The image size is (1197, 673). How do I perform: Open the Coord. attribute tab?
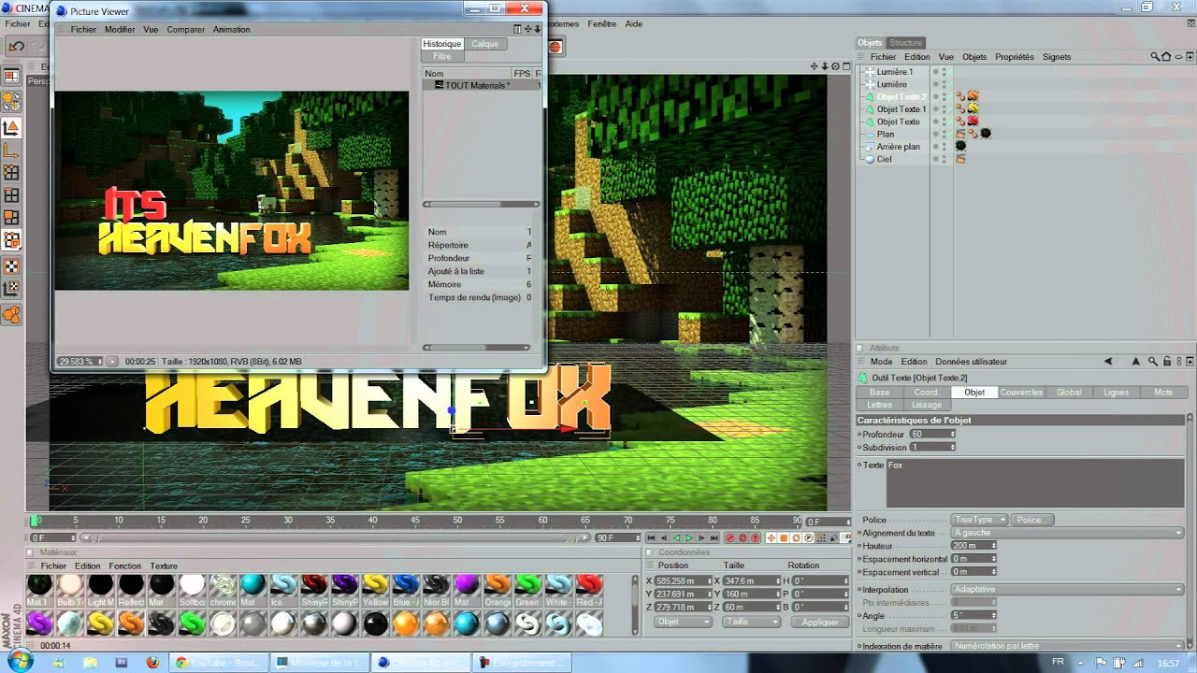pyautogui.click(x=927, y=393)
